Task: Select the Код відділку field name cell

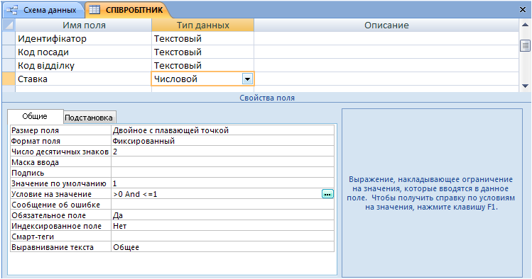Action: (x=84, y=66)
